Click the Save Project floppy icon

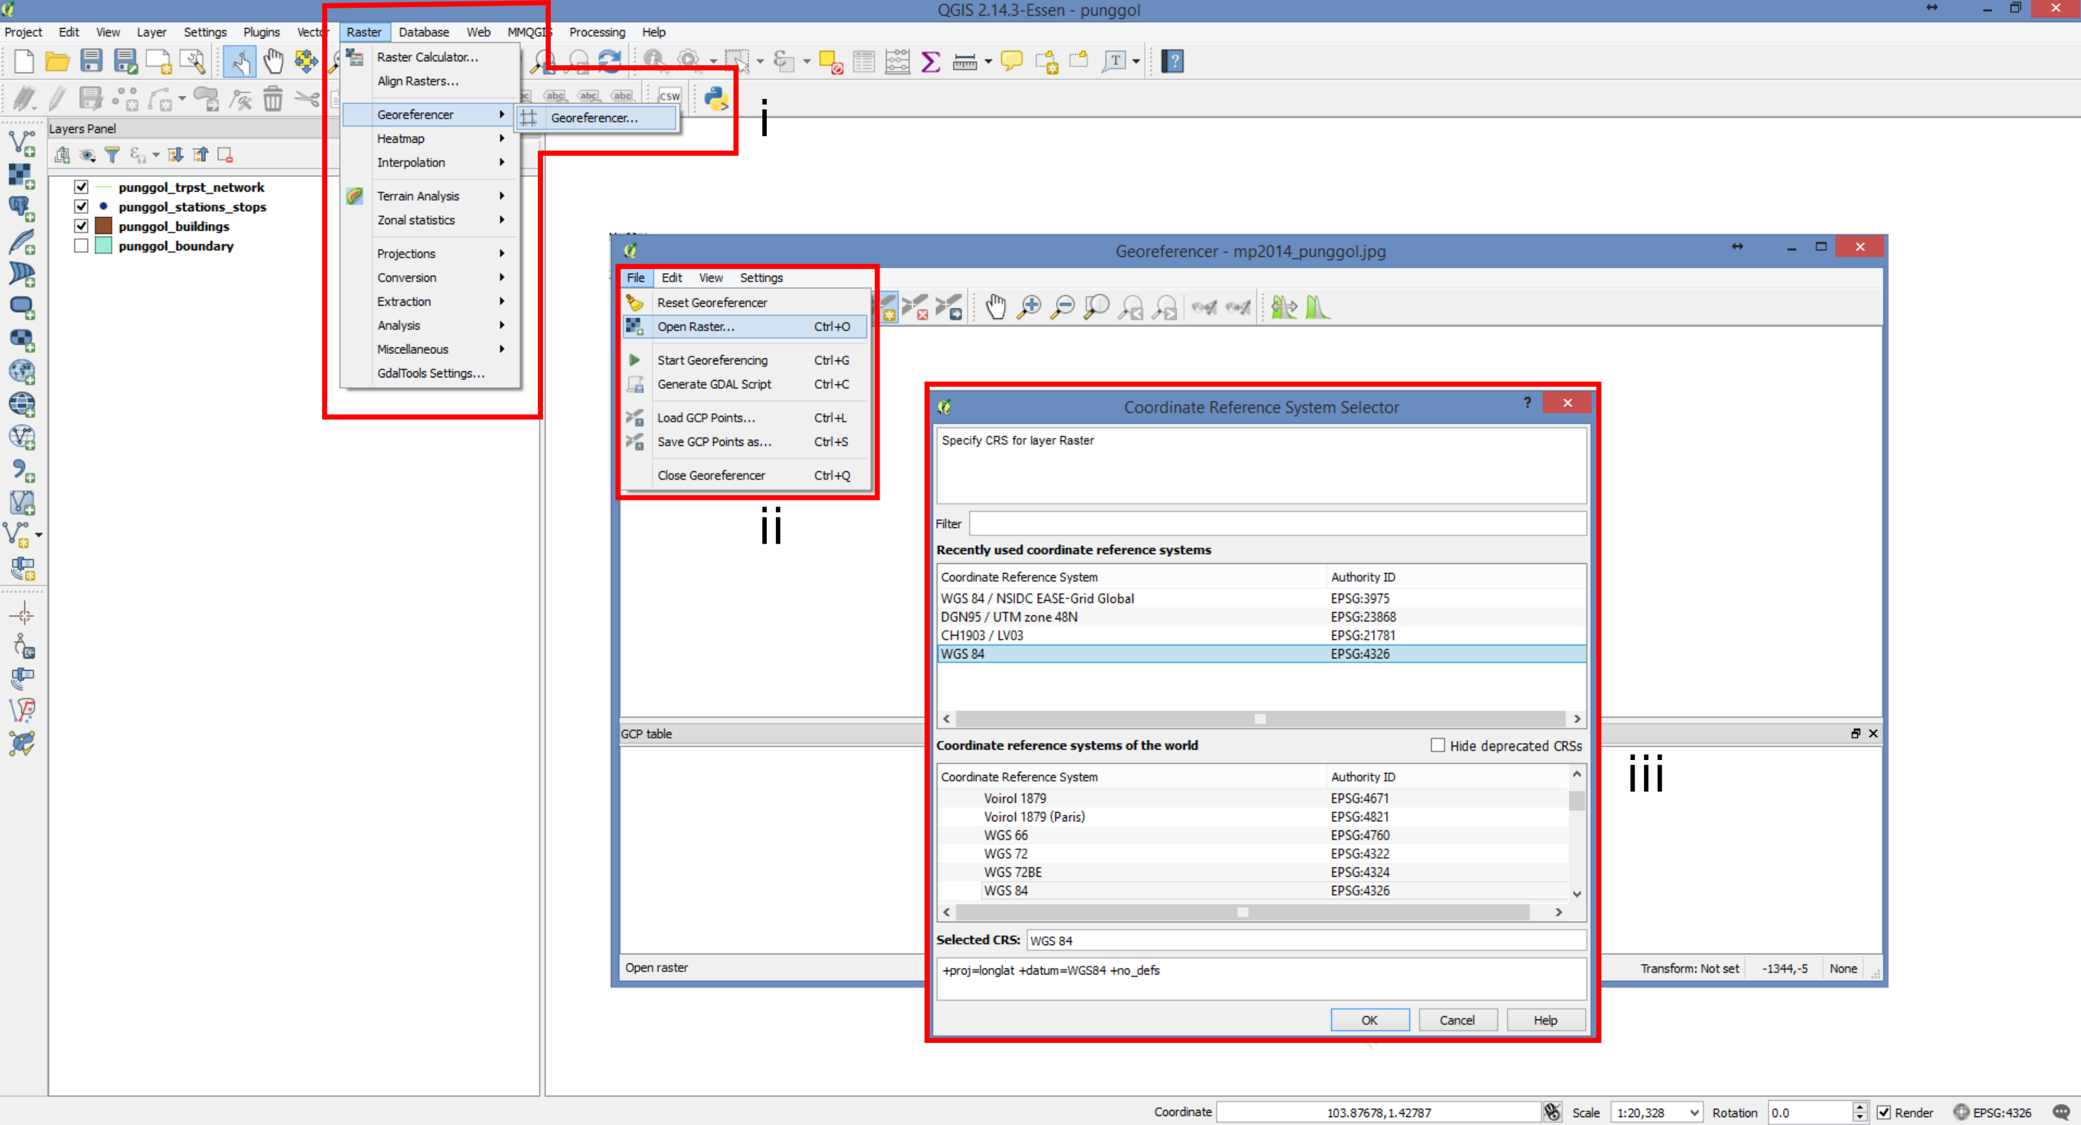click(91, 61)
